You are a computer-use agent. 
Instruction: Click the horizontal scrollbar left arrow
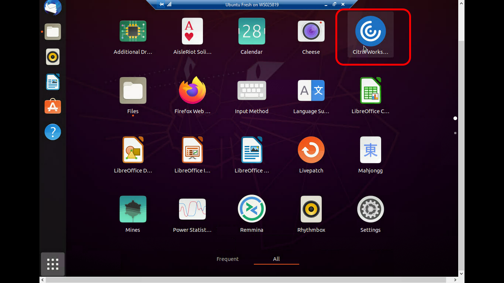tap(43, 280)
